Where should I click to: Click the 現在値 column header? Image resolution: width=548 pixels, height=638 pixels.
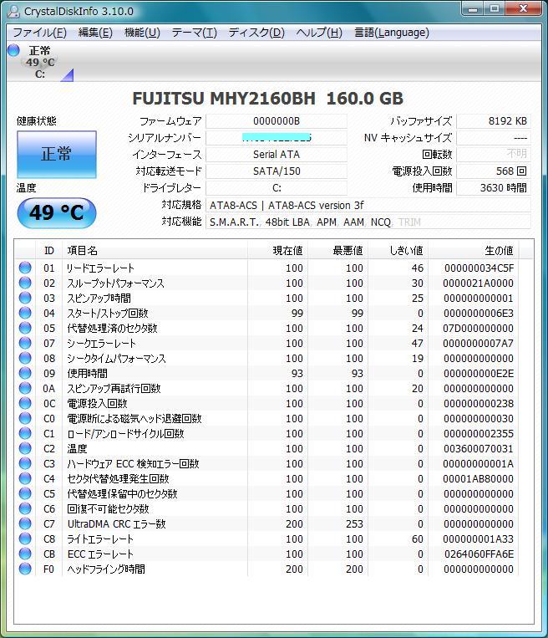277,250
